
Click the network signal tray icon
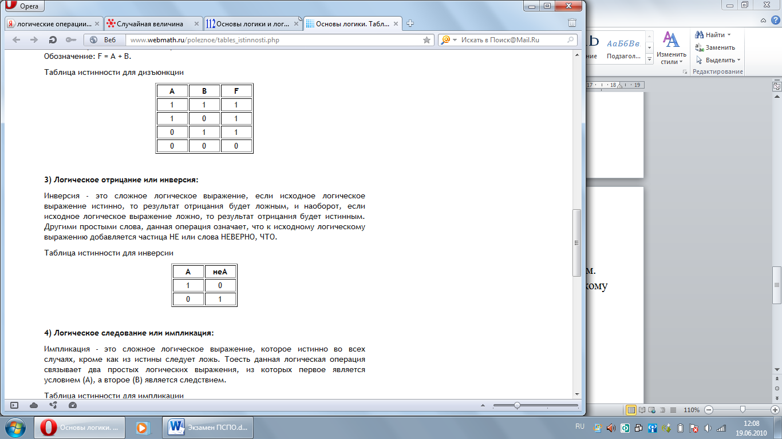pyautogui.click(x=721, y=428)
